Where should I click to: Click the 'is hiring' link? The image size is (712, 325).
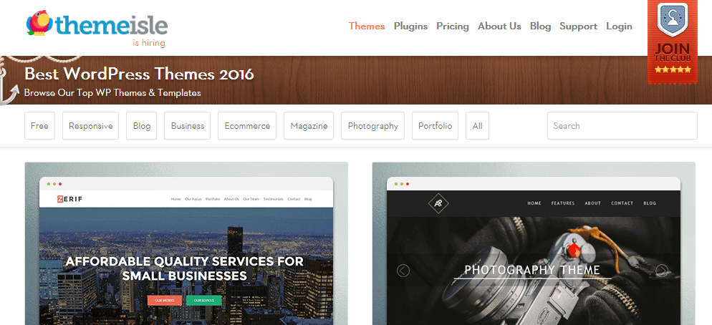point(149,43)
